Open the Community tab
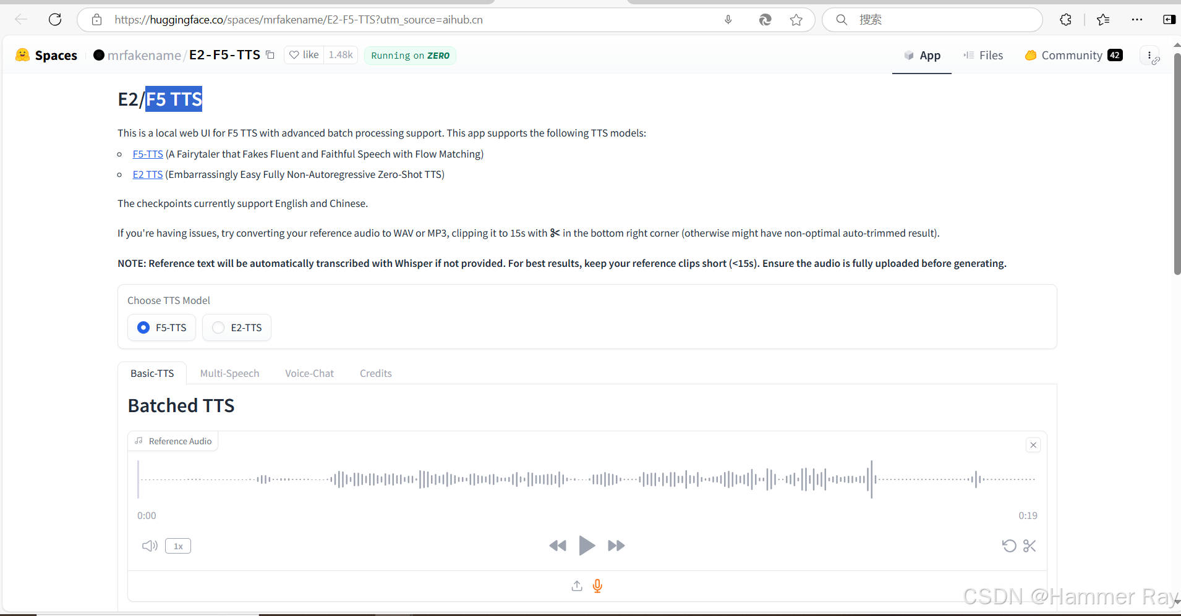The height and width of the screenshot is (616, 1181). pos(1073,56)
